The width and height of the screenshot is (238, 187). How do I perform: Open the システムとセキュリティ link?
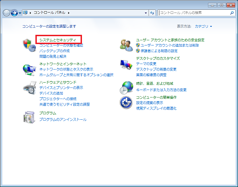58,40
